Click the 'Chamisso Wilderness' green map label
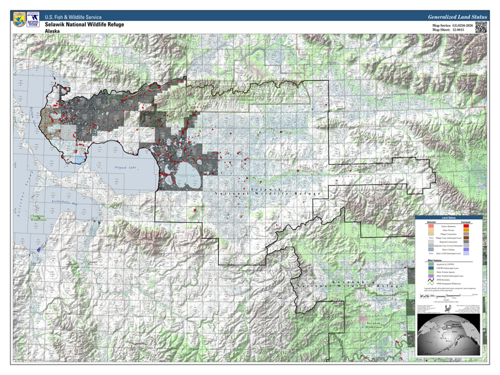 coord(38,218)
